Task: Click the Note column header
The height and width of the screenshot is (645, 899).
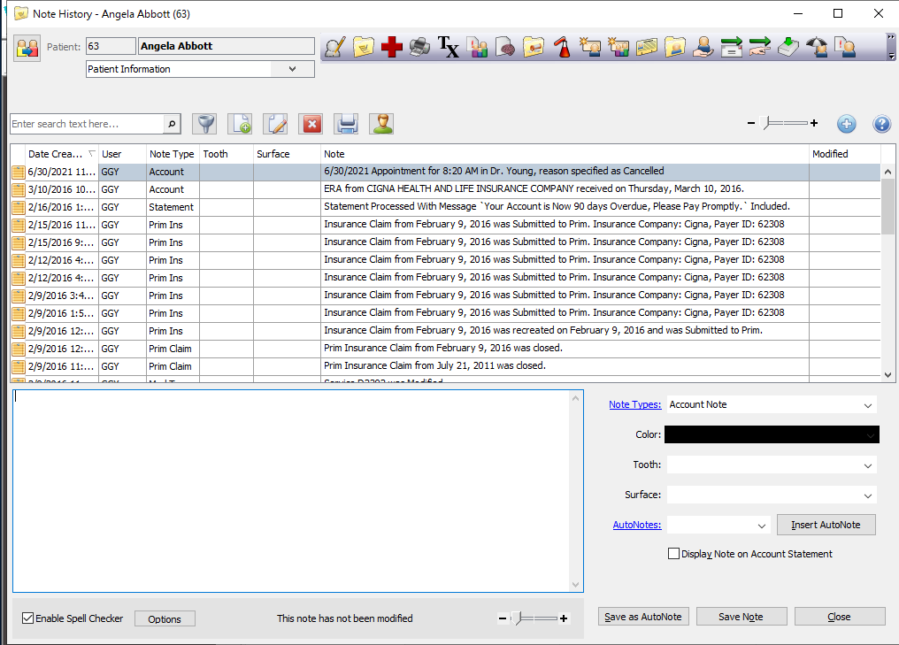Action: [x=565, y=154]
